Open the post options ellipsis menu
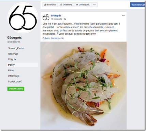The width and height of the screenshot is (146, 131). (123, 15)
